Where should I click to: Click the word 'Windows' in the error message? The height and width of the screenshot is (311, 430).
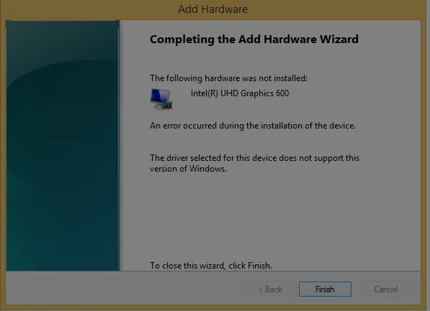pyautogui.click(x=207, y=169)
